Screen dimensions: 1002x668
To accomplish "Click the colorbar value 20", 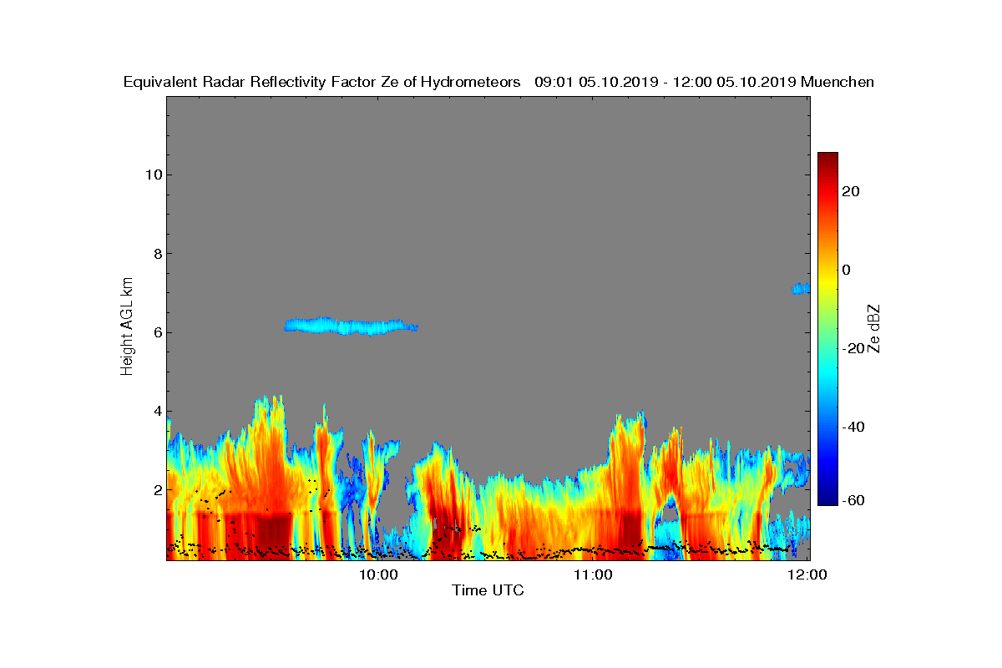I will (x=852, y=191).
